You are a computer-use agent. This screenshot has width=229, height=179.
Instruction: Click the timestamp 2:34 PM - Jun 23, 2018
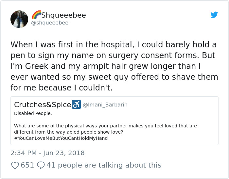click(48, 153)
